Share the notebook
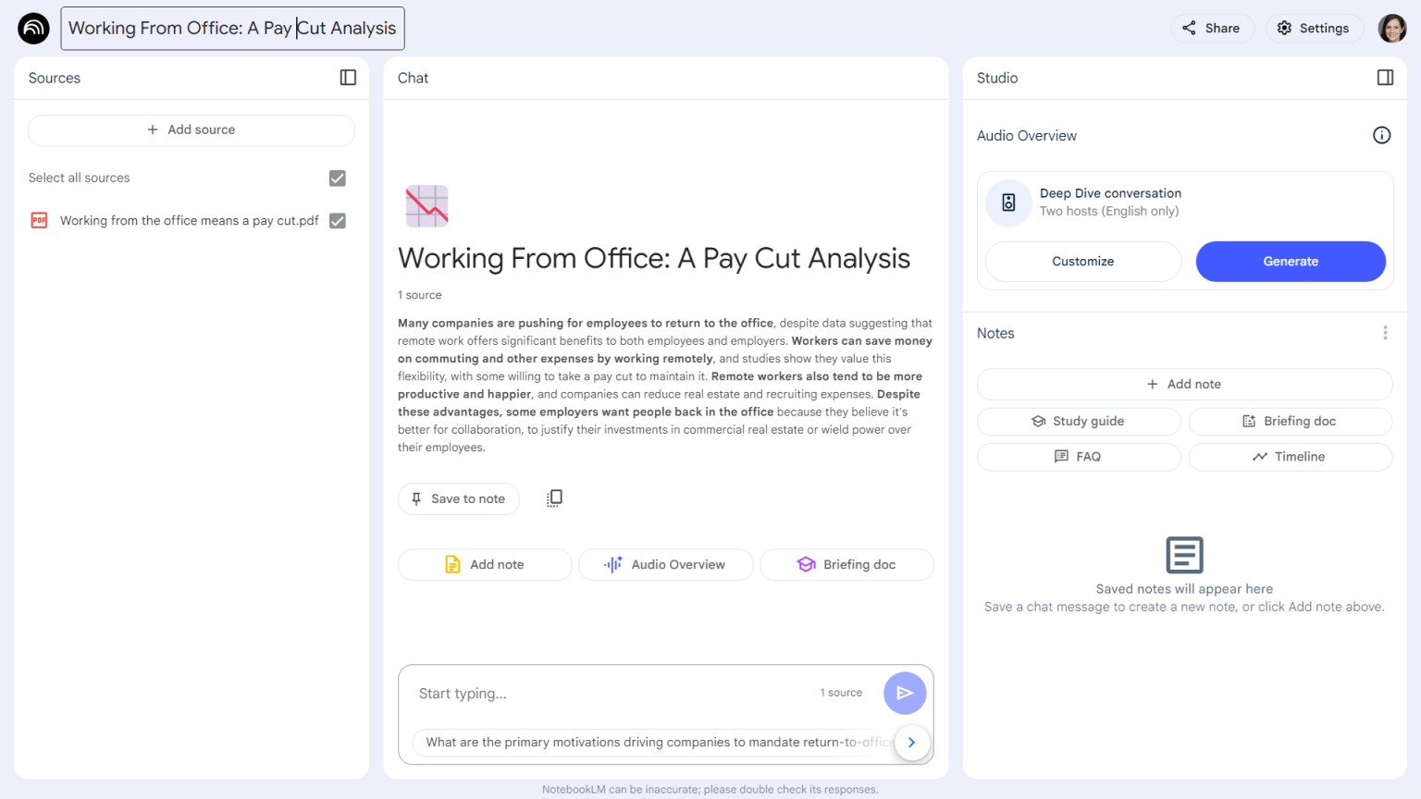Screen dimensions: 1421x799 [x=1212, y=28]
